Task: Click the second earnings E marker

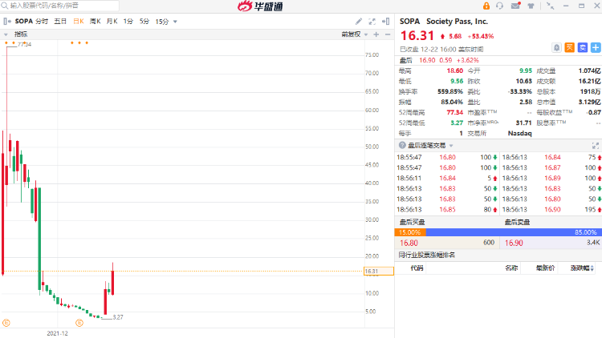Action: [79, 323]
